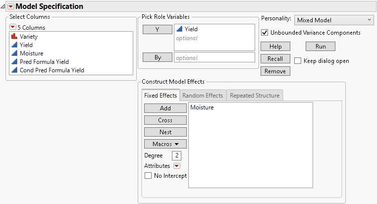Image resolution: width=377 pixels, height=204 pixels.
Task: Switch to the Repeated Structure tab
Action: 255,96
